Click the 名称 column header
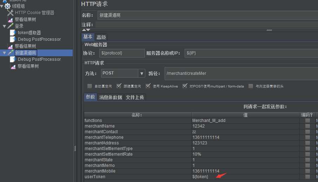318x182 pixels. pyautogui.click(x=138, y=115)
